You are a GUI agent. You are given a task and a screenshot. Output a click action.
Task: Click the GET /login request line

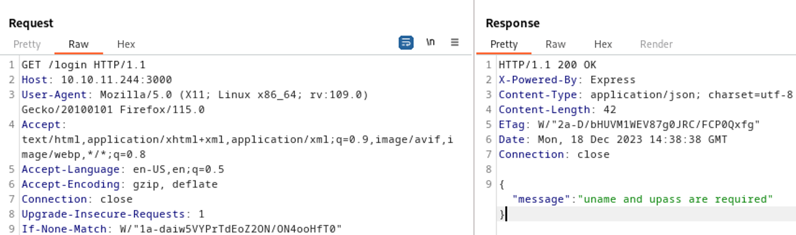click(x=84, y=65)
